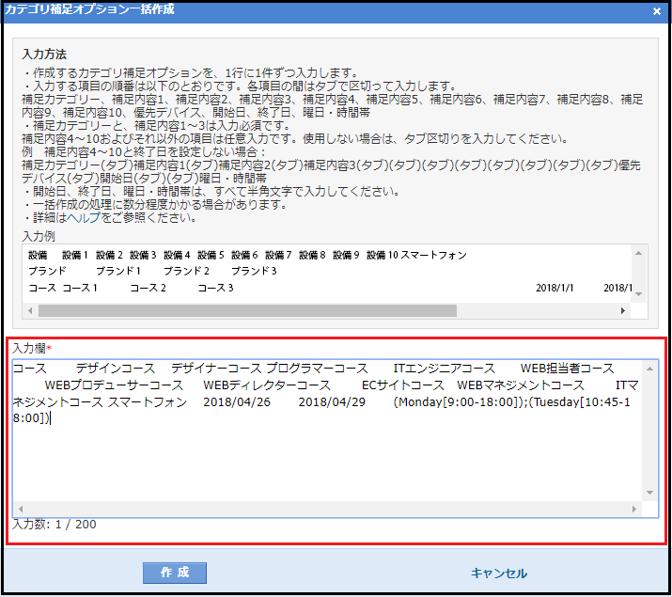Click right arrow of 入力例 horizontal scrollbar

[623, 310]
